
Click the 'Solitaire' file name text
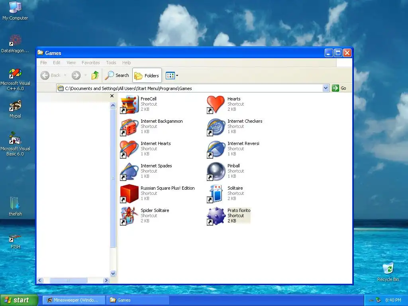pyautogui.click(x=235, y=188)
